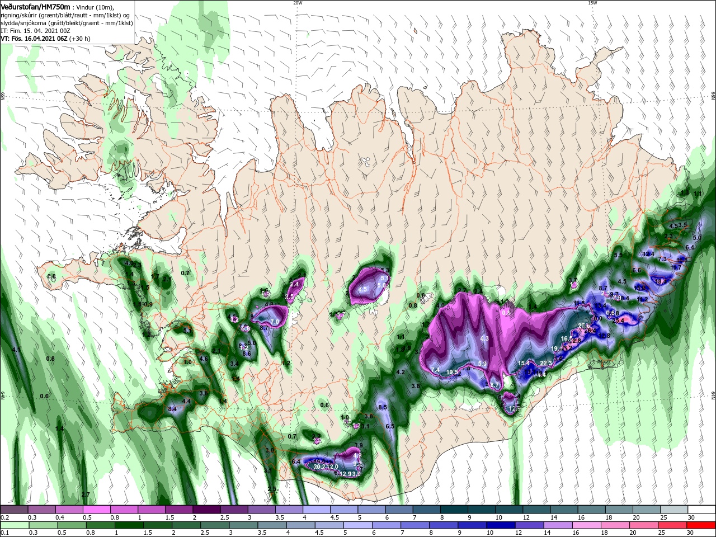Click the 2.7 value near the bottom-left sea area
Viewport: 716px width, 537px height.
pos(86,494)
